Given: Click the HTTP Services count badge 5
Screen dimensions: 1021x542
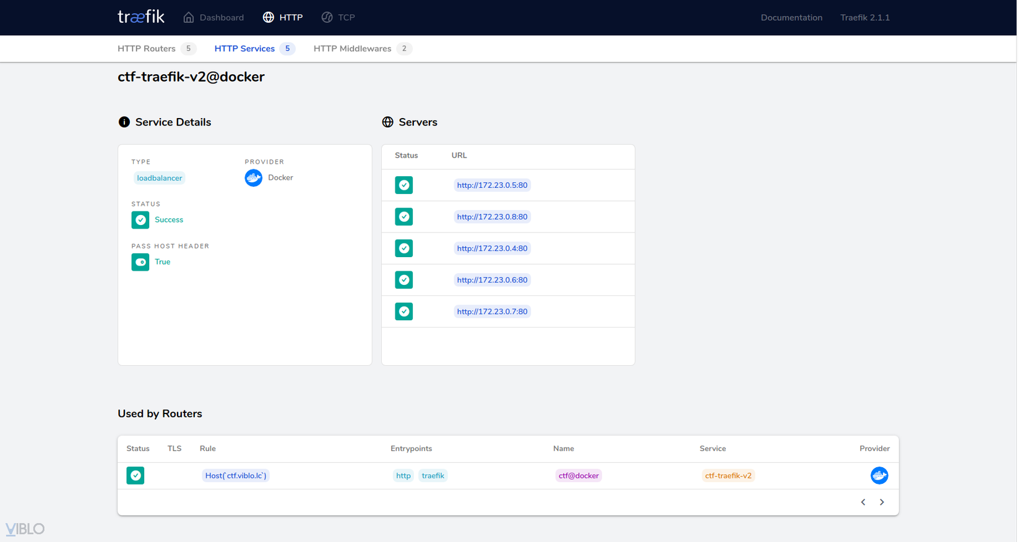Looking at the screenshot, I should [x=287, y=49].
